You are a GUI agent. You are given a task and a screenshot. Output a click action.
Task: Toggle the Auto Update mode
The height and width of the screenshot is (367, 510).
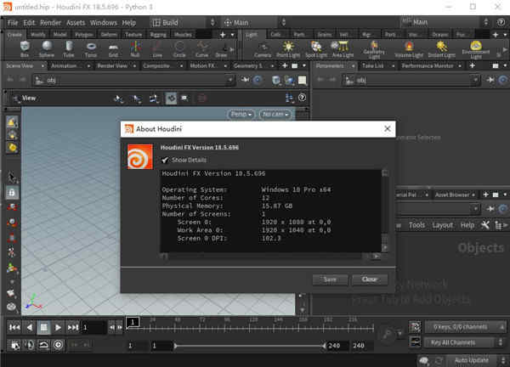[x=471, y=360]
